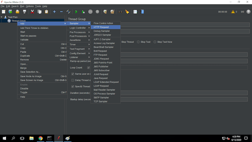
Task: Expand the Assertions submenu
Action: pos(79,40)
